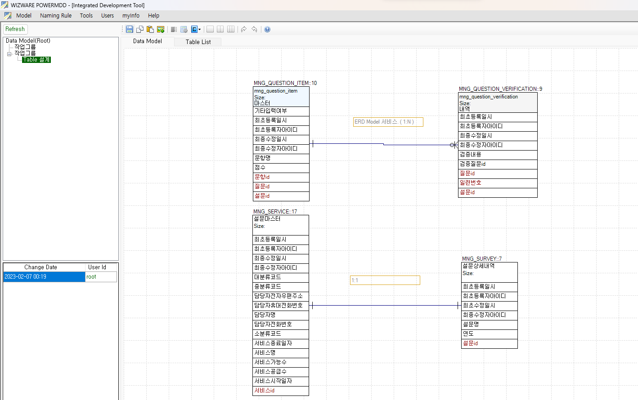
Task: Click the undo arrow icon
Action: click(x=254, y=29)
